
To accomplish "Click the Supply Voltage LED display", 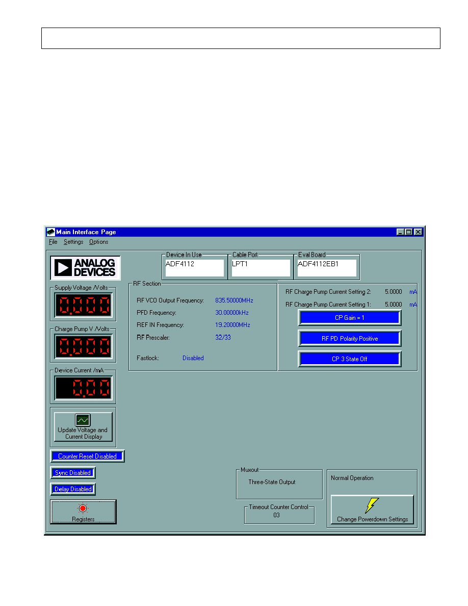I will pyautogui.click(x=84, y=305).
